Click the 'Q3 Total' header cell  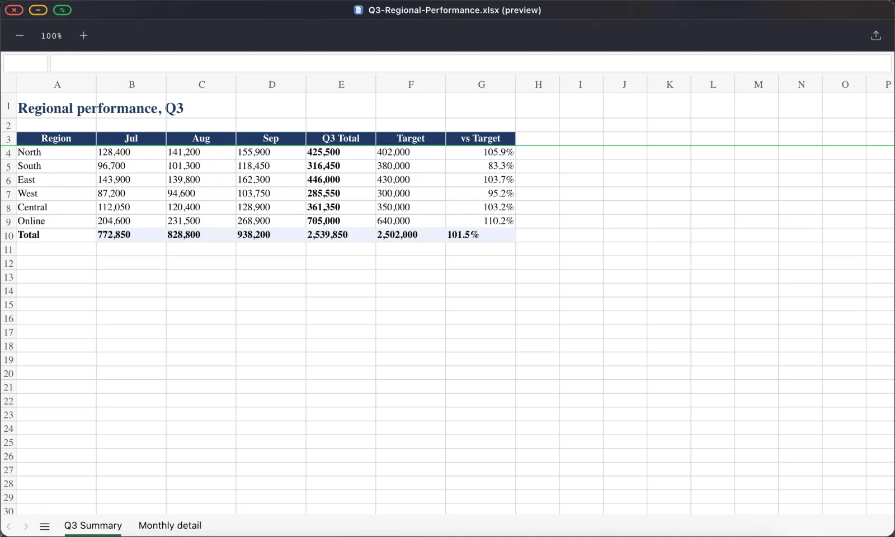(341, 138)
